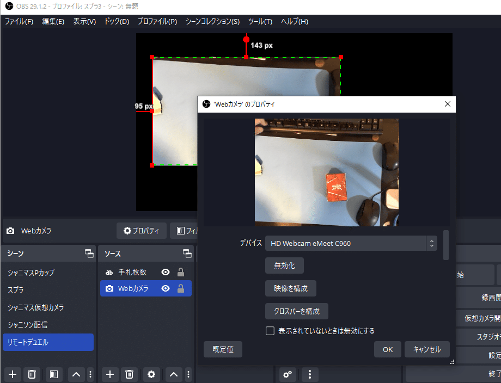501x383 pixels.
Task: Click the remove scene trash icon
Action: [x=32, y=374]
